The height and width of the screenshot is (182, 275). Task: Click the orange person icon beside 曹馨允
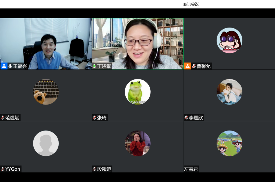click(x=188, y=66)
